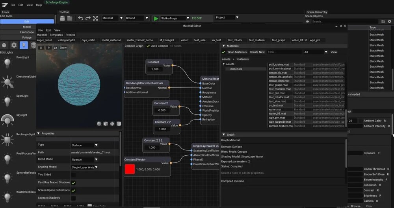Disable Screen Space Reflections
The image size is (394, 208).
(73, 190)
